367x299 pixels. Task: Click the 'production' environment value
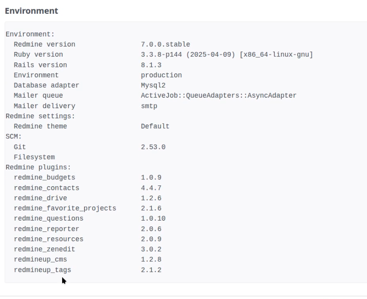161,75
